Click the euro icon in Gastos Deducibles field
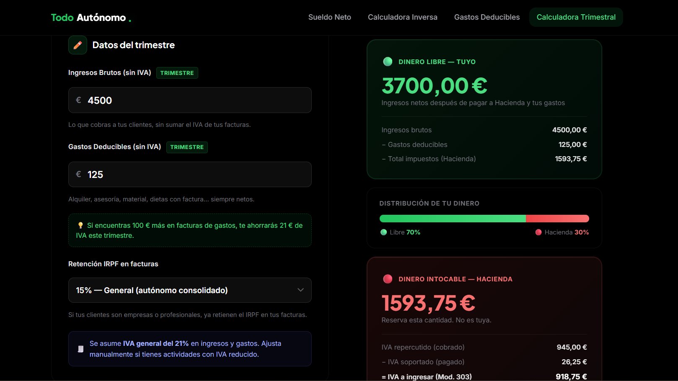Image resolution: width=678 pixels, height=381 pixels. point(78,175)
